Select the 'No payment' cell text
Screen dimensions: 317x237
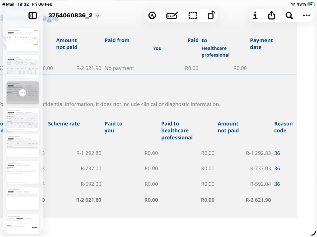pos(119,68)
